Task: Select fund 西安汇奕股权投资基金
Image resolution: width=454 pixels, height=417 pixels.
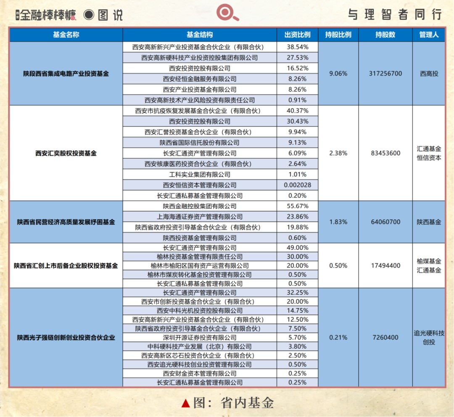Action: [x=65, y=153]
